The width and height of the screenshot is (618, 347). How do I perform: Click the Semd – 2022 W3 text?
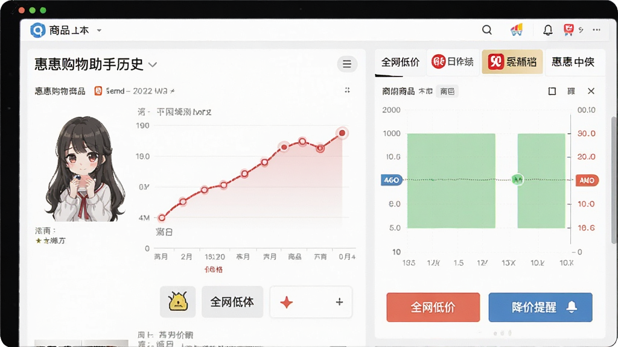pyautogui.click(x=140, y=91)
